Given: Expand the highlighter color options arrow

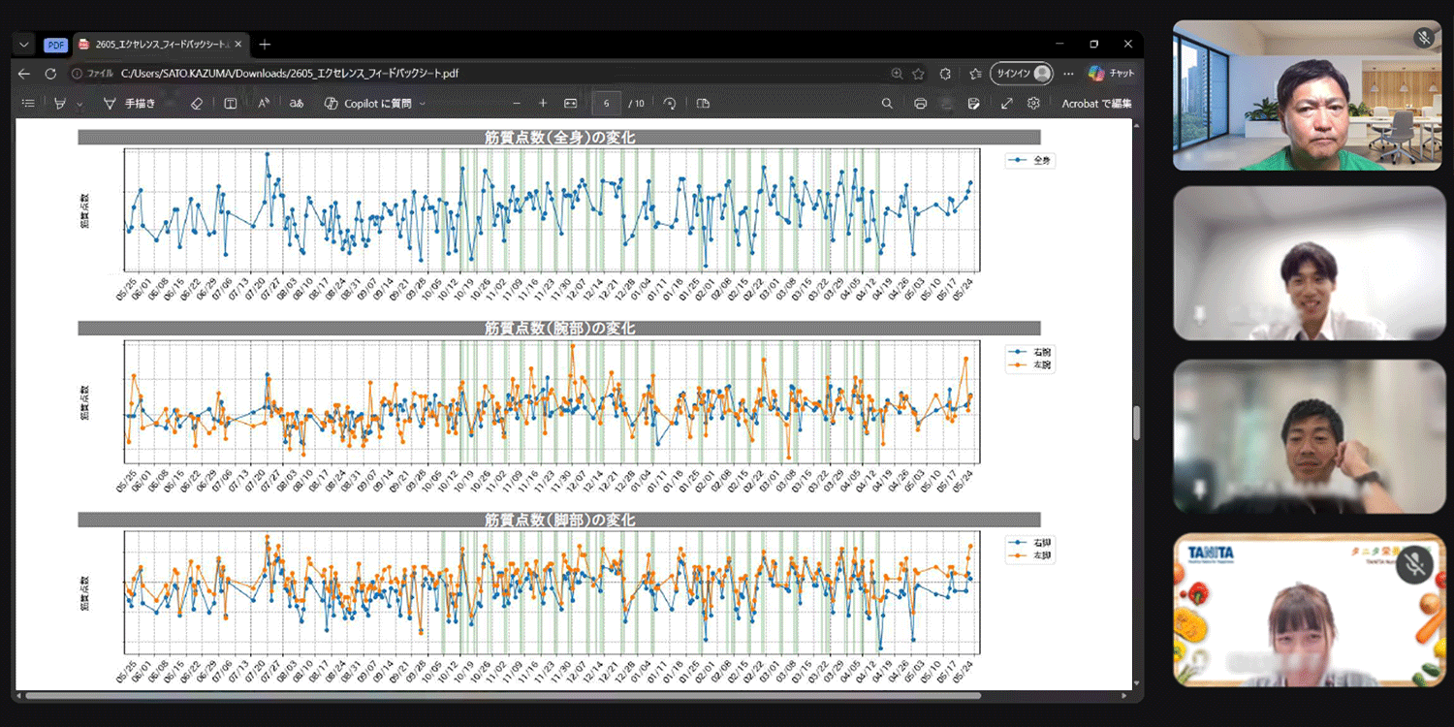Looking at the screenshot, I should (79, 104).
